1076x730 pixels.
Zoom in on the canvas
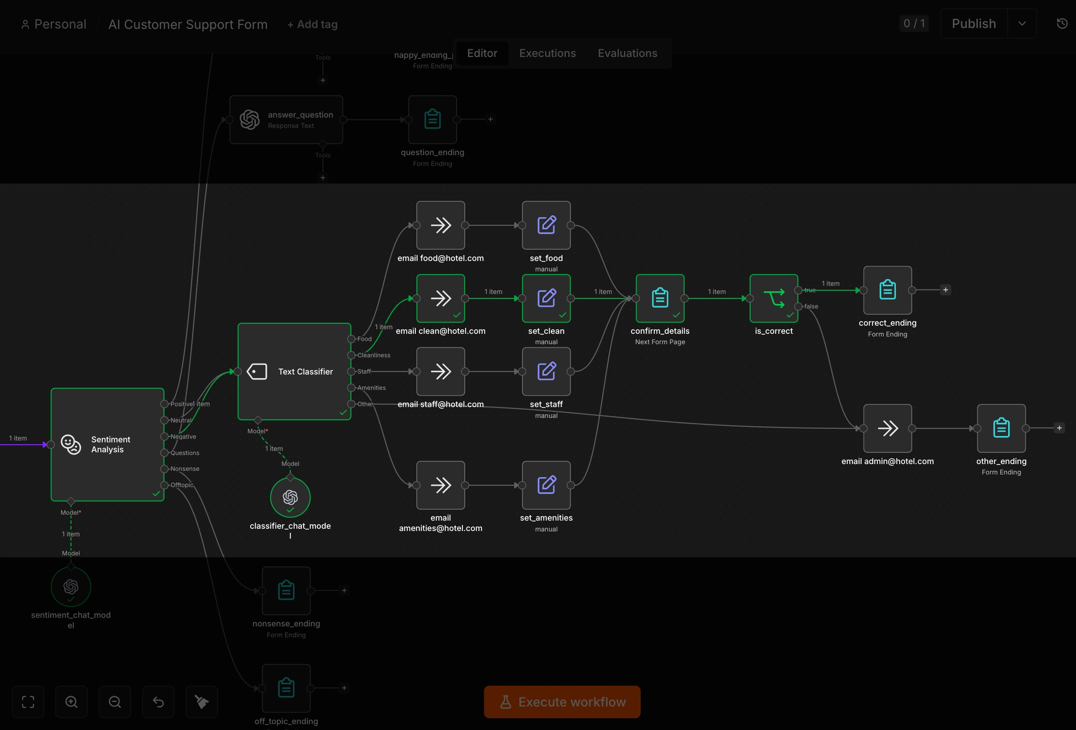pos(71,702)
